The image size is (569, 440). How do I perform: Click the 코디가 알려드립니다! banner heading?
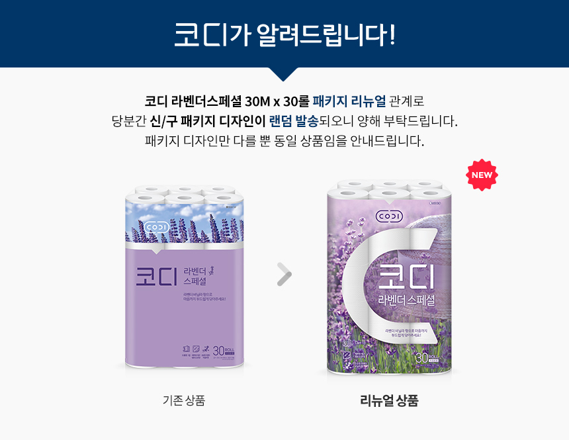pyautogui.click(x=284, y=35)
